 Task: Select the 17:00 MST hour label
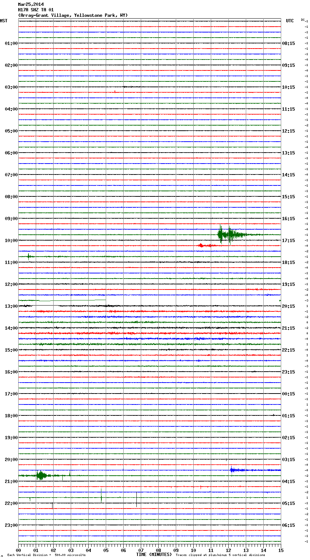11,394
